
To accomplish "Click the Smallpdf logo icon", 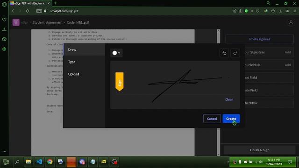I will click(16, 22).
